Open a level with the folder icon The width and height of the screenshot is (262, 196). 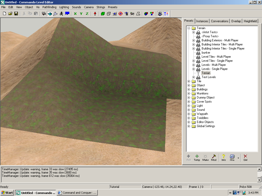[x=10, y=14]
